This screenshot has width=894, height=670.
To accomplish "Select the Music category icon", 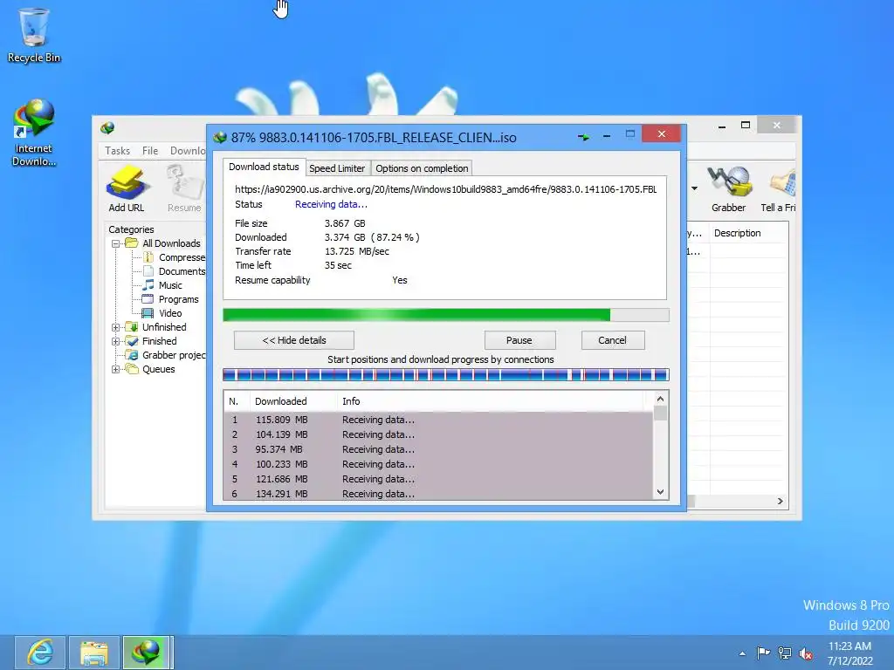I will [x=148, y=285].
